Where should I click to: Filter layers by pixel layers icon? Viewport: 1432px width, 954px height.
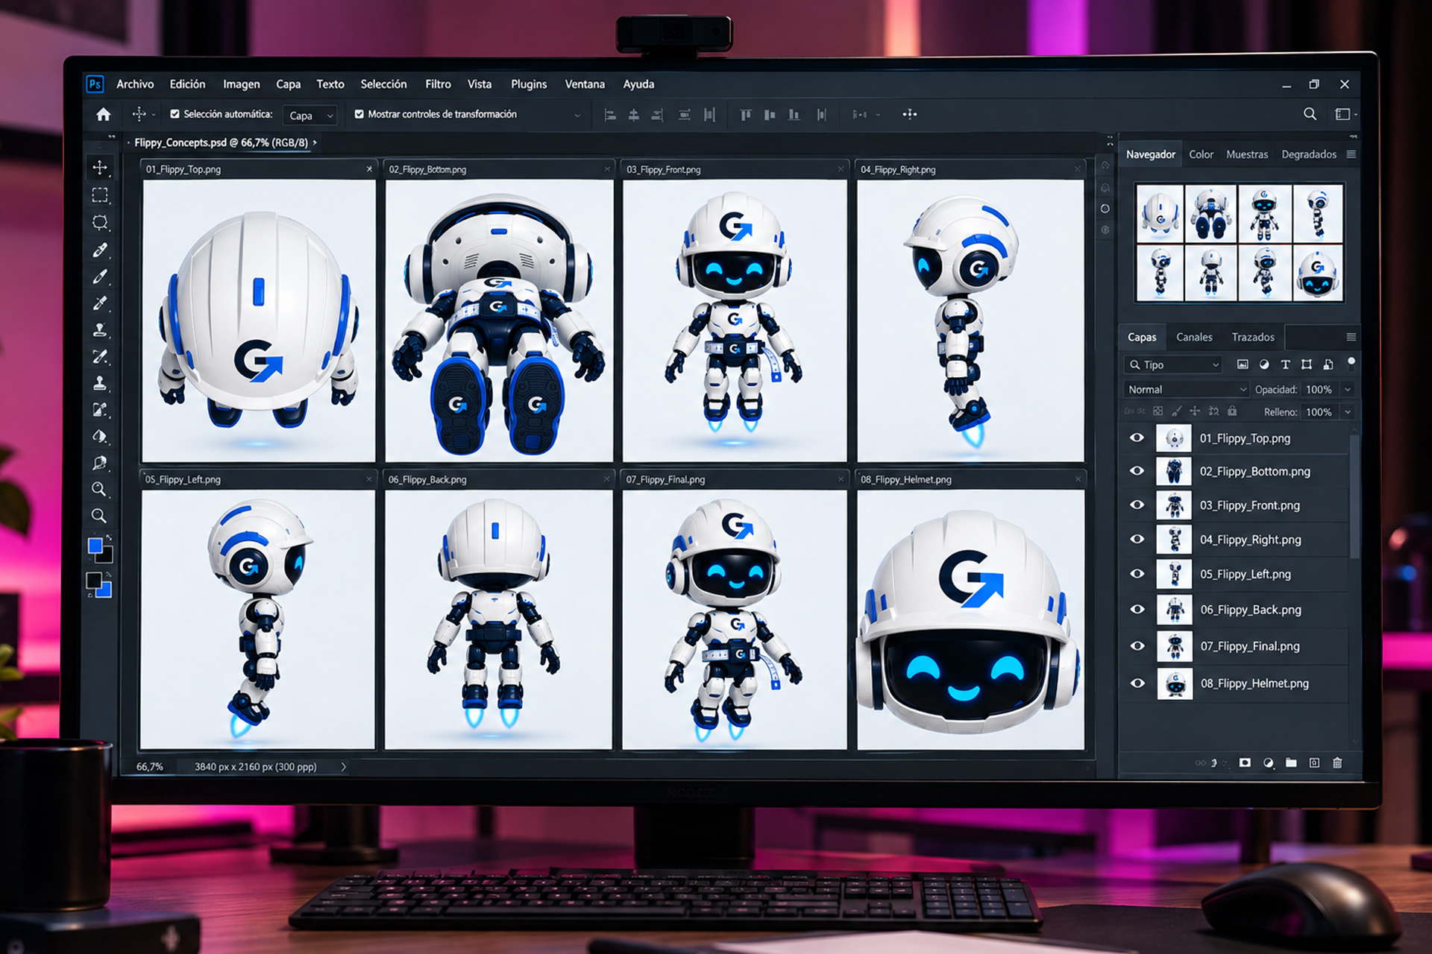click(x=1243, y=364)
